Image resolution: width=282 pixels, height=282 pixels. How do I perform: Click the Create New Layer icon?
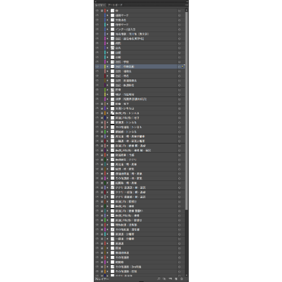176,279
